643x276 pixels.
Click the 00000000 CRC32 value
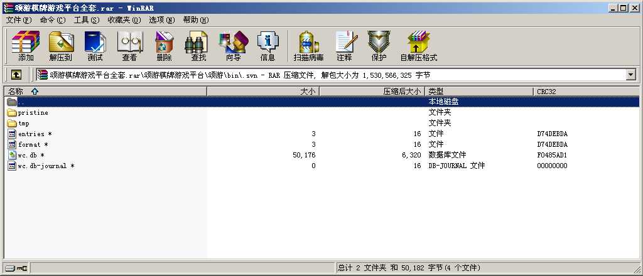(x=552, y=166)
